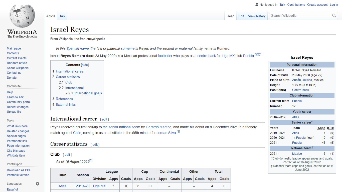Open the Jordan Silva link
The image size is (342, 192).
(166, 133)
